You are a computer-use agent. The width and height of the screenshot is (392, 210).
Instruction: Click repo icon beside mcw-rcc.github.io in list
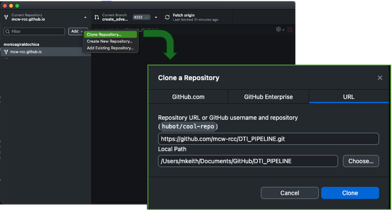6,52
